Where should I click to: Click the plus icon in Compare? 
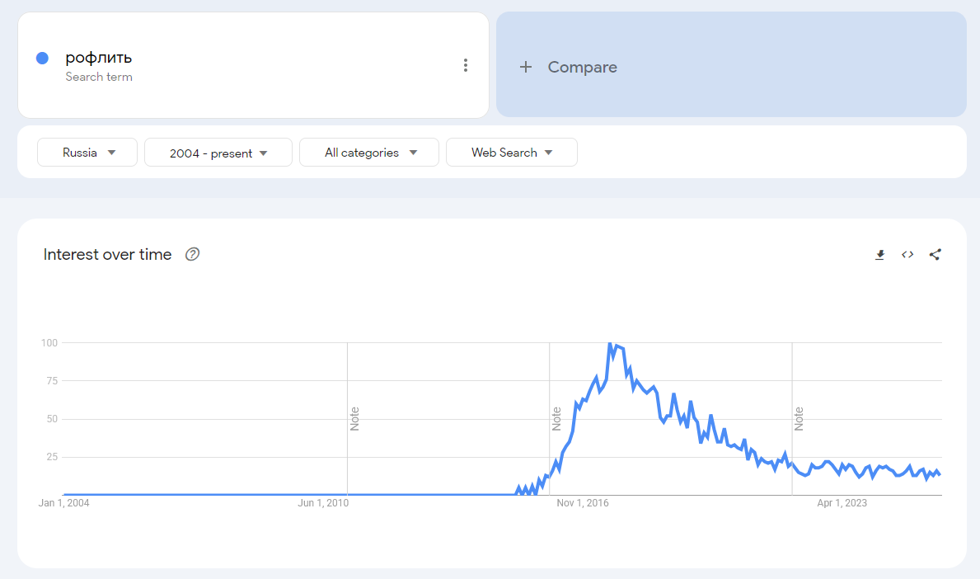526,67
